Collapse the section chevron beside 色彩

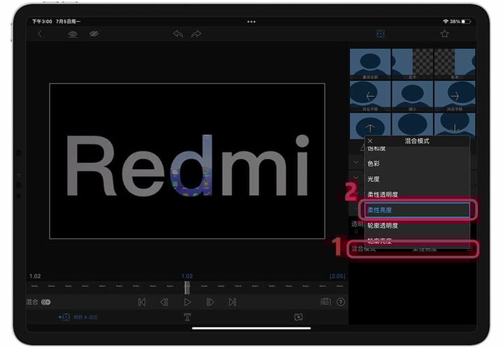(x=356, y=162)
